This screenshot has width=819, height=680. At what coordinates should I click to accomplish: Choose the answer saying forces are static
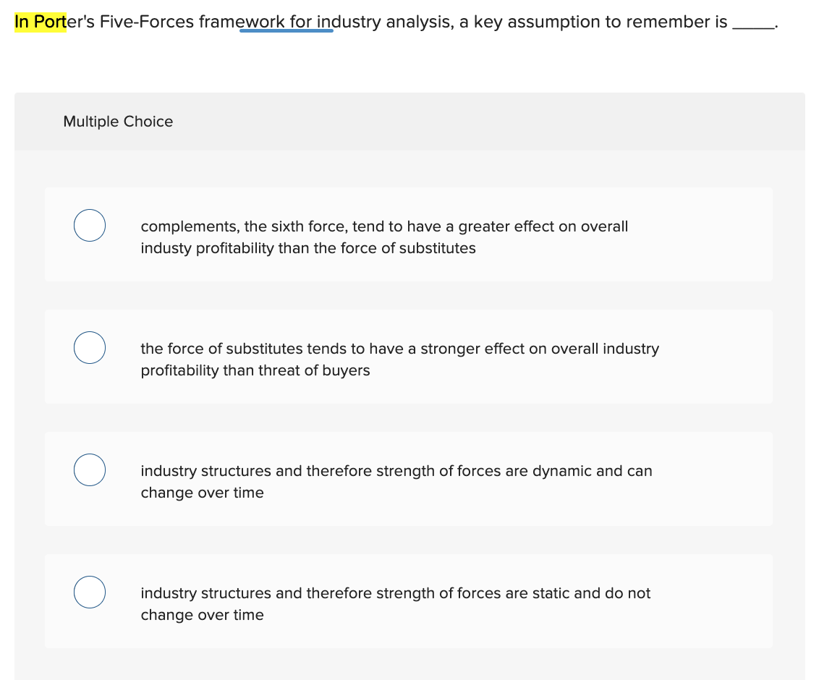[395, 603]
